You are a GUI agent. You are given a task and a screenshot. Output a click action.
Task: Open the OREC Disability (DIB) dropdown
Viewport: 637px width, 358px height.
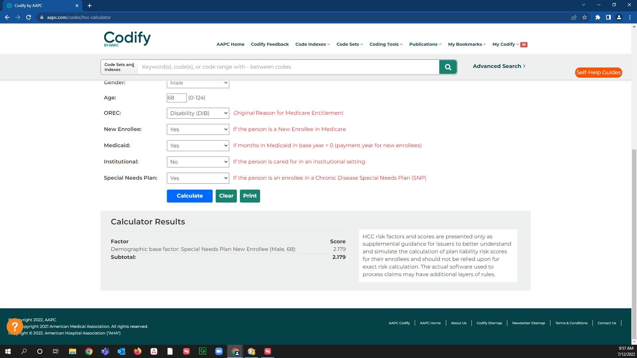198,113
